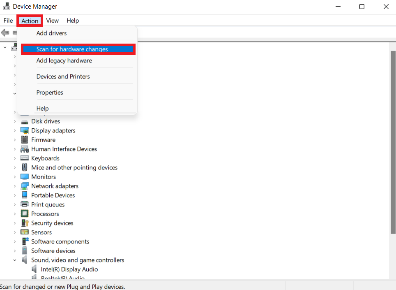Expand the Security devices node
The image size is (396, 290).
click(x=15, y=223)
